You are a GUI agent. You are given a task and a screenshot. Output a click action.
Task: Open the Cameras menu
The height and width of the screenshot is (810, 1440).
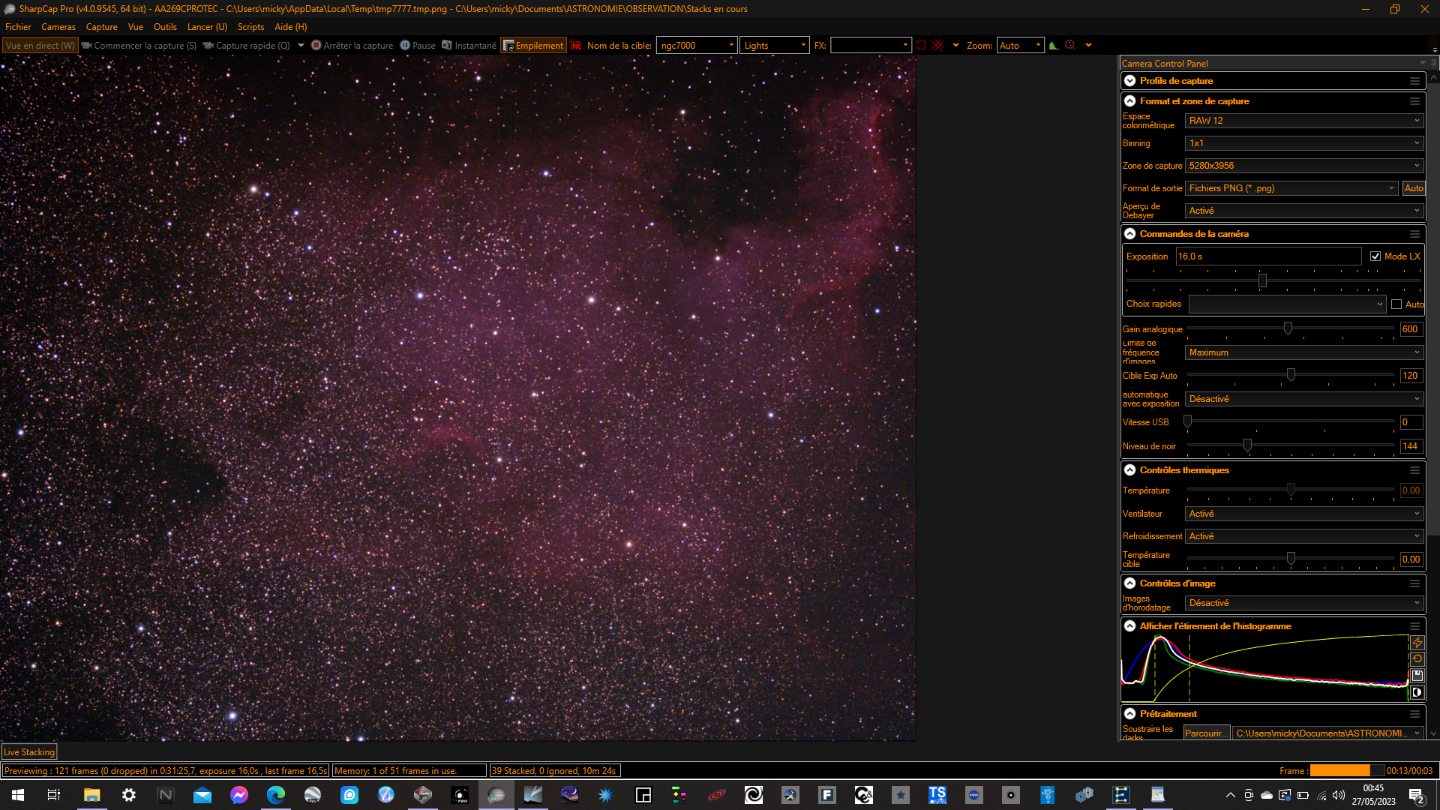tap(58, 27)
